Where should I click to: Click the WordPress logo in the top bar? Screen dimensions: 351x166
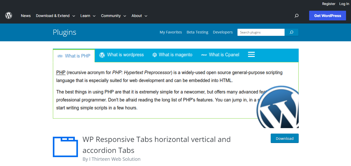tap(9, 15)
